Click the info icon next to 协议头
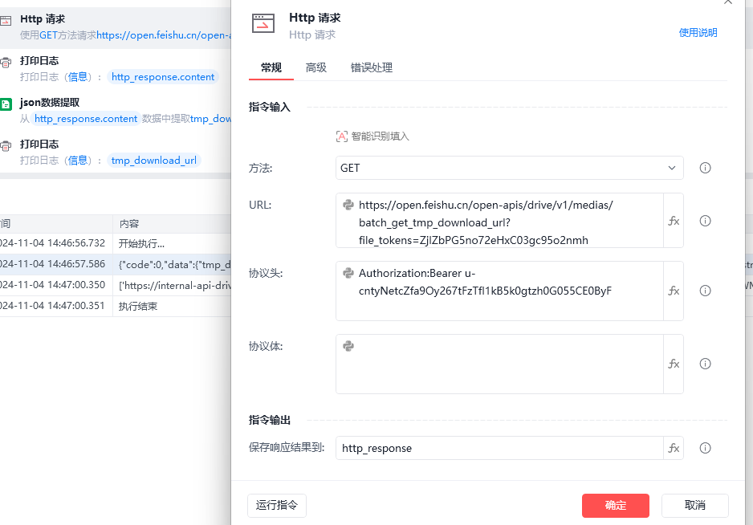Screen dimensions: 753x525 click(x=706, y=291)
